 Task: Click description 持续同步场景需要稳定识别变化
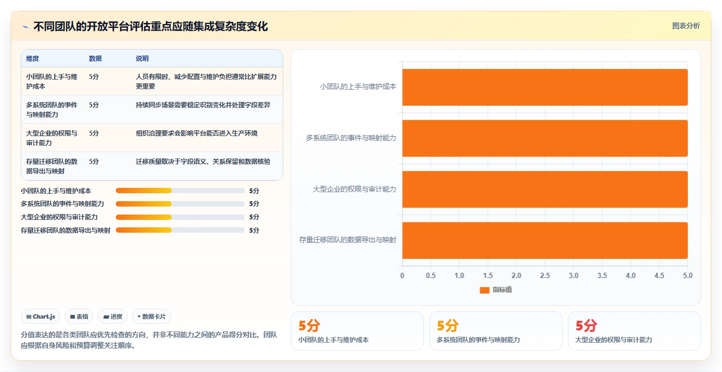203,105
